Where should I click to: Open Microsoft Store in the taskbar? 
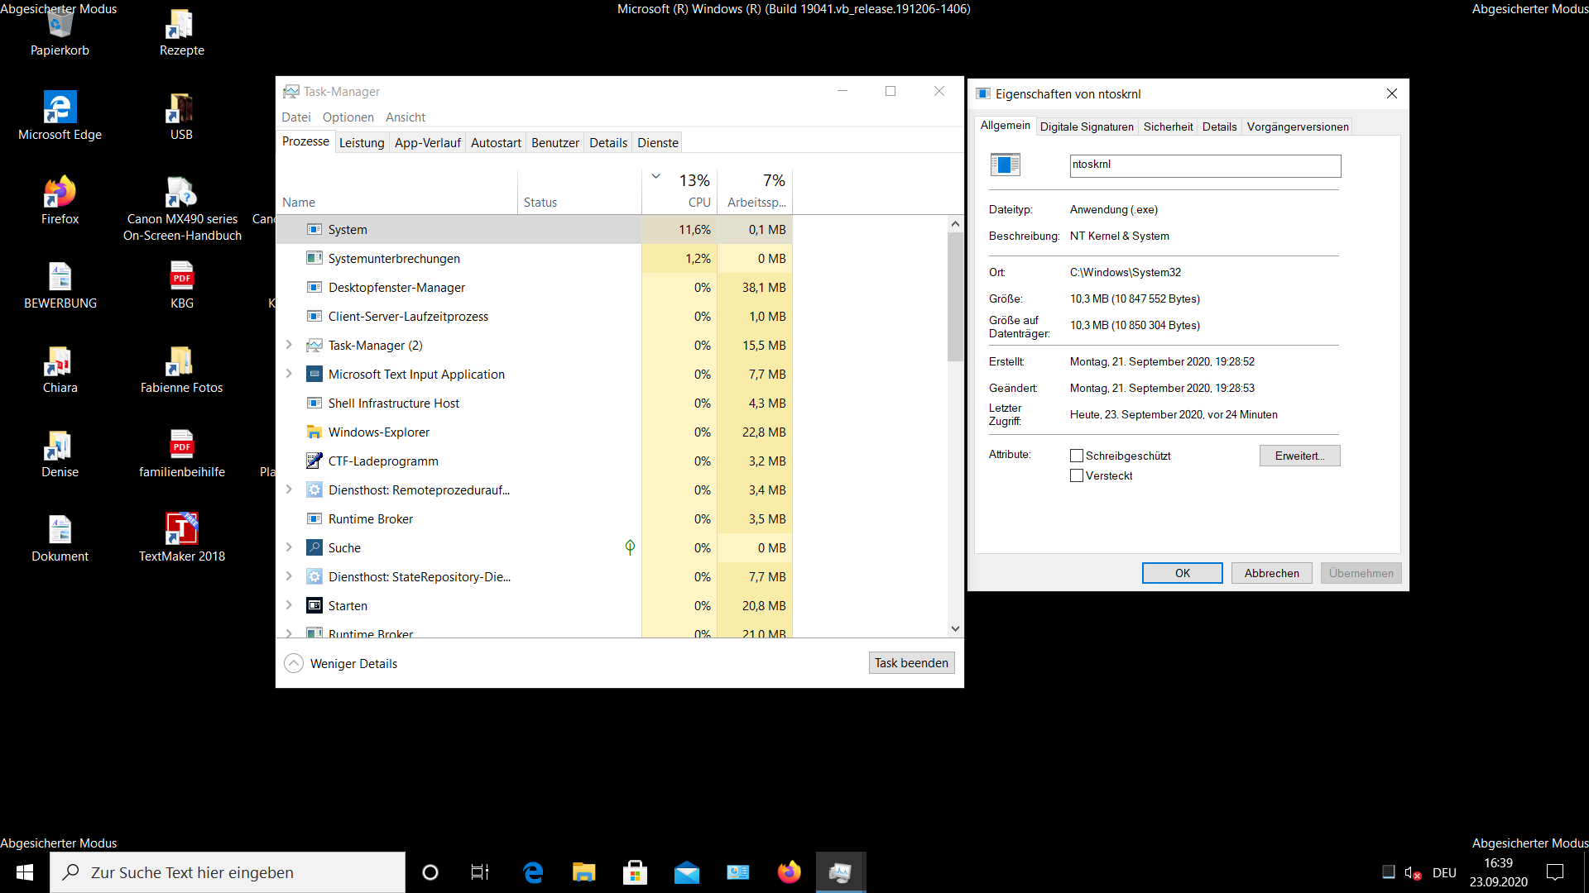pos(635,872)
